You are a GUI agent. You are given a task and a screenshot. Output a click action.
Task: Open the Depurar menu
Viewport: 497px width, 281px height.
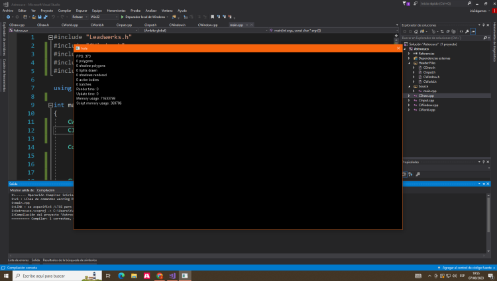[82, 11]
